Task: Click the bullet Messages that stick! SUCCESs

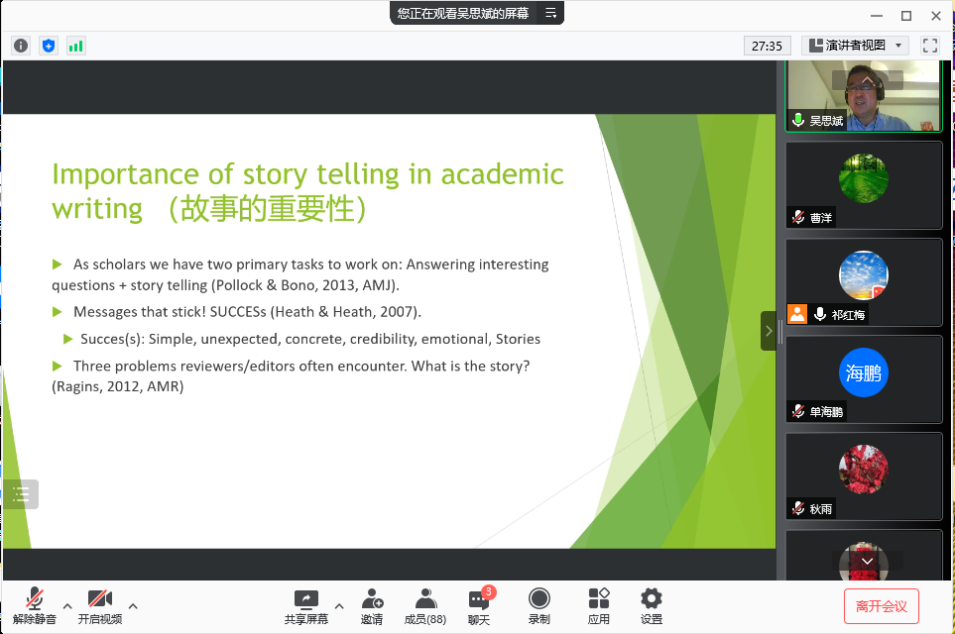Action: (x=237, y=311)
